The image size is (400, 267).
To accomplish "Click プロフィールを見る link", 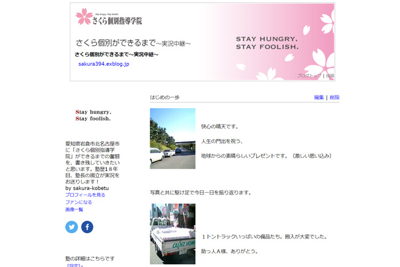I will coord(85,195).
